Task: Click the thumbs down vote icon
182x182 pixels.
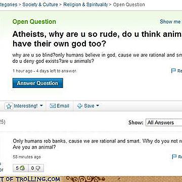Action: click(37, 168)
